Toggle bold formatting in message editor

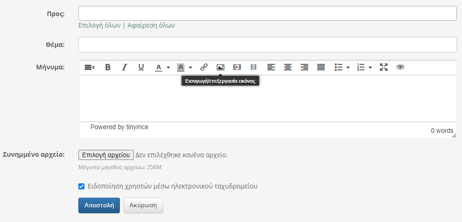pos(108,67)
